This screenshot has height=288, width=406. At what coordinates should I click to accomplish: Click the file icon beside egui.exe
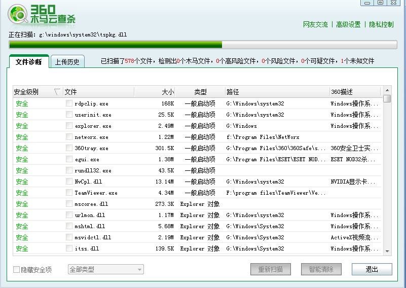(69, 159)
